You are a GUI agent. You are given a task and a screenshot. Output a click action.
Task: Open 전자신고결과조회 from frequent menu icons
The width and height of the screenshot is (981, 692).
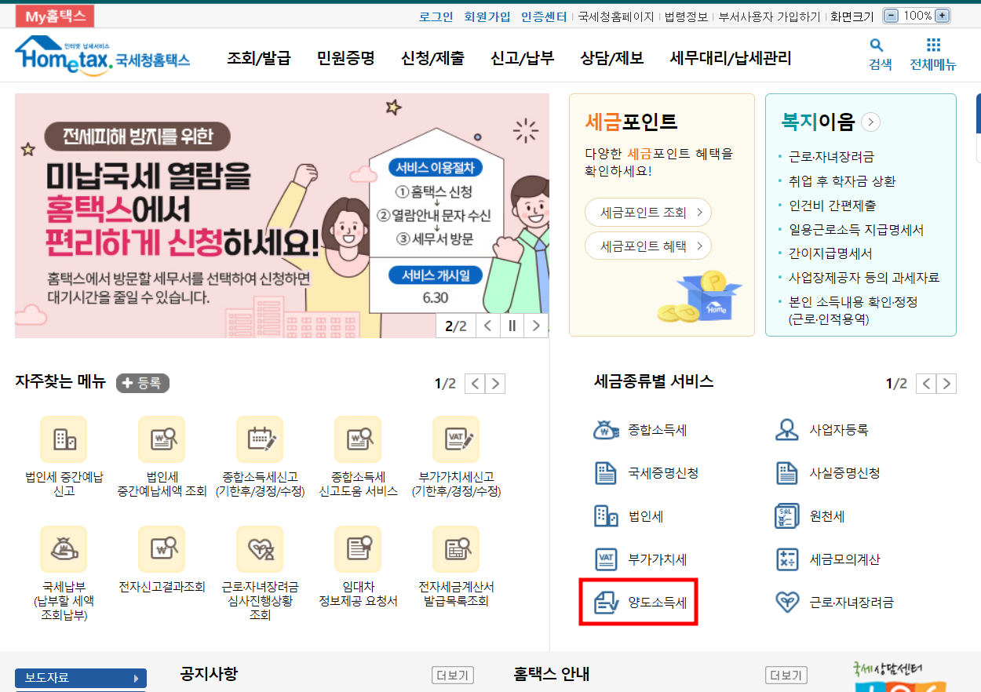coord(162,548)
